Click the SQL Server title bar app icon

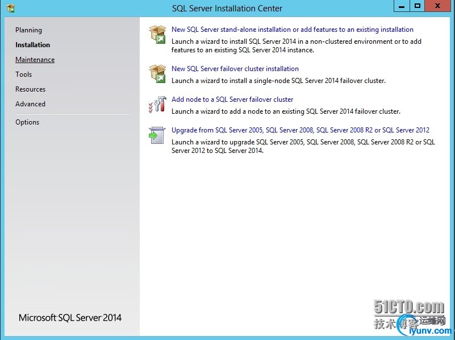pos(10,8)
